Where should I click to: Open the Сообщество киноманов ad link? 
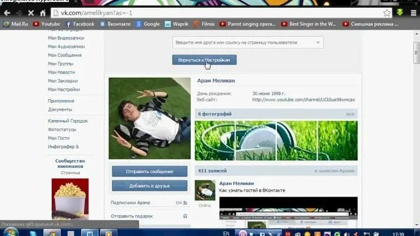pyautogui.click(x=70, y=163)
